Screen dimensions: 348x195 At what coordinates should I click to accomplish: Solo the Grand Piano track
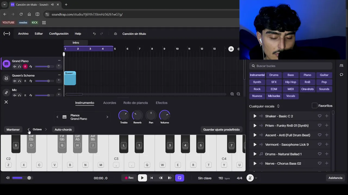pos(20,67)
